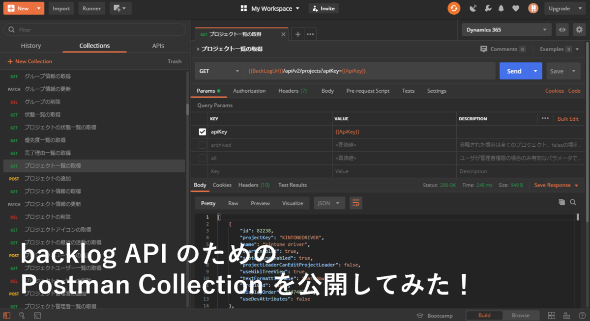
Task: Open the notifications bell icon
Action: pyautogui.click(x=501, y=8)
